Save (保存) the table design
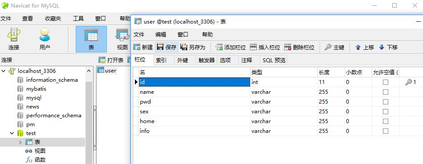The height and width of the screenshot is (164, 423). point(167,48)
